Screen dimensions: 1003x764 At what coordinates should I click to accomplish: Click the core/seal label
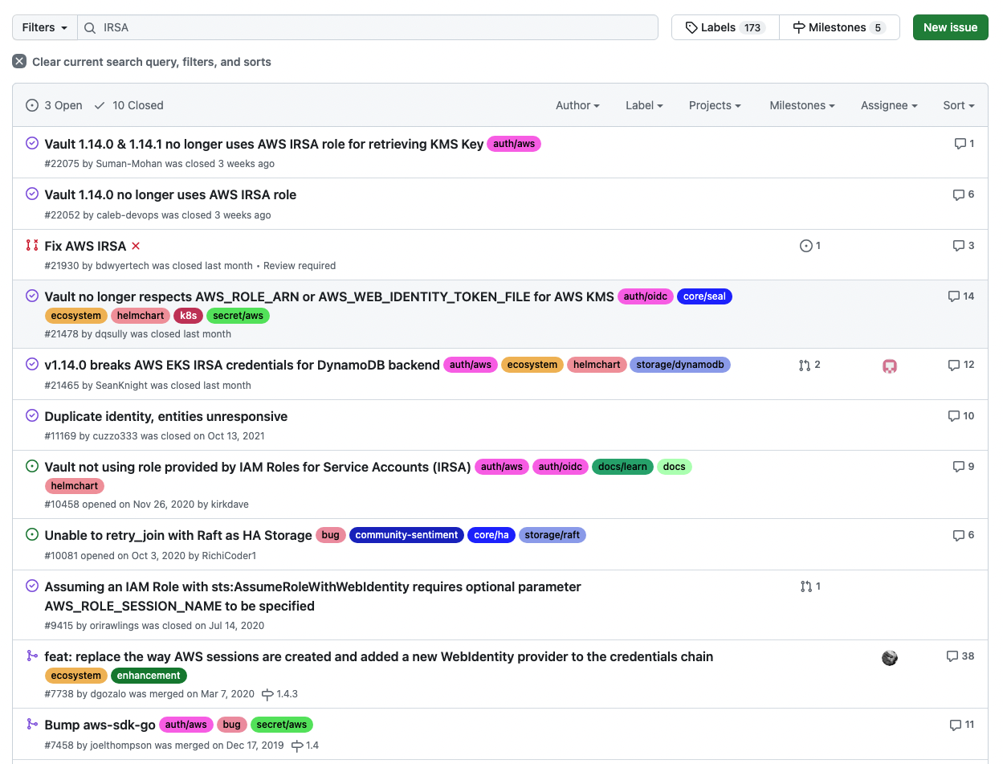[704, 296]
